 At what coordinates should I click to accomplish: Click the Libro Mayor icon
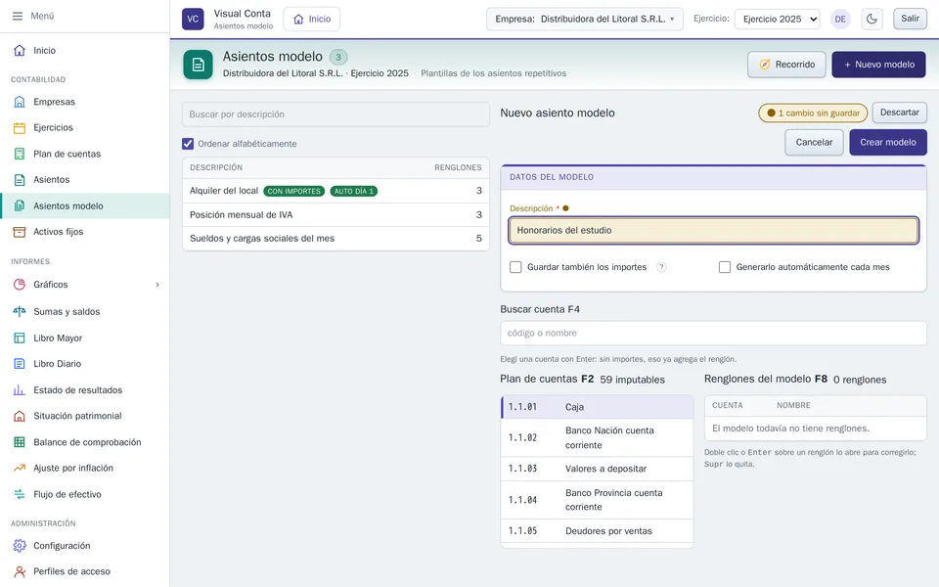20,338
